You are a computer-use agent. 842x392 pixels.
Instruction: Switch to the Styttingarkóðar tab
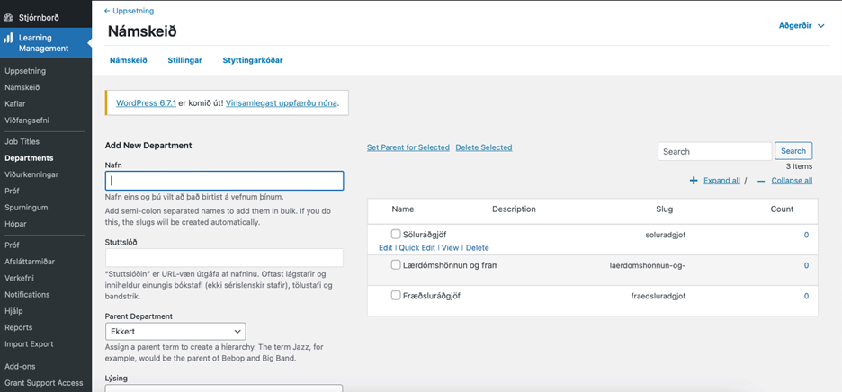click(253, 60)
